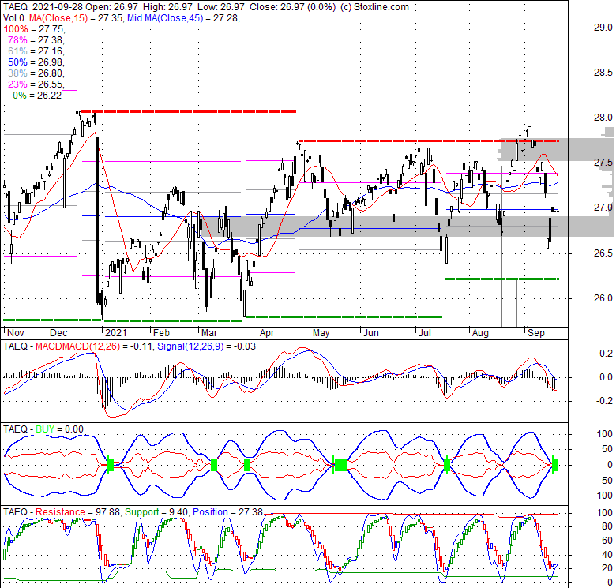Click the 0.2 MACD axis label
This screenshot has width=616, height=588.
(607, 354)
